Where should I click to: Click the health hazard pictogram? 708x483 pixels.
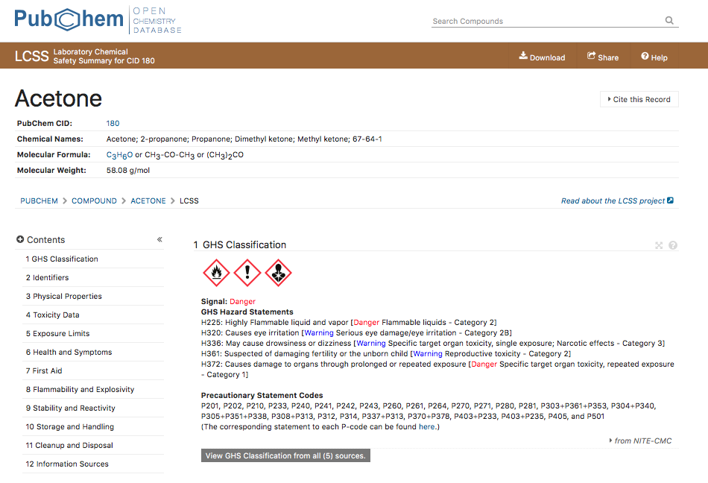[278, 273]
